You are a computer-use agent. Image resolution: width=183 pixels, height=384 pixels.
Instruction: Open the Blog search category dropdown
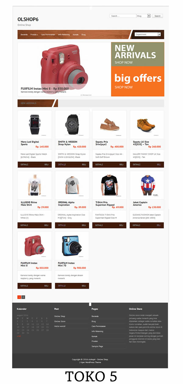[x=143, y=16]
